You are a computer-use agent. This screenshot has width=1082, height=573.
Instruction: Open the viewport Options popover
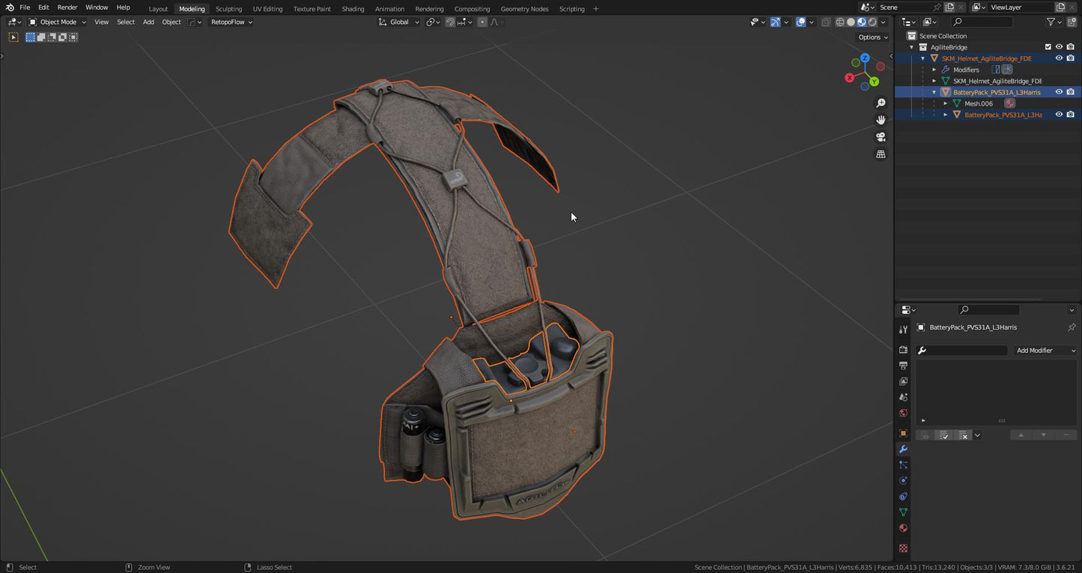click(872, 37)
